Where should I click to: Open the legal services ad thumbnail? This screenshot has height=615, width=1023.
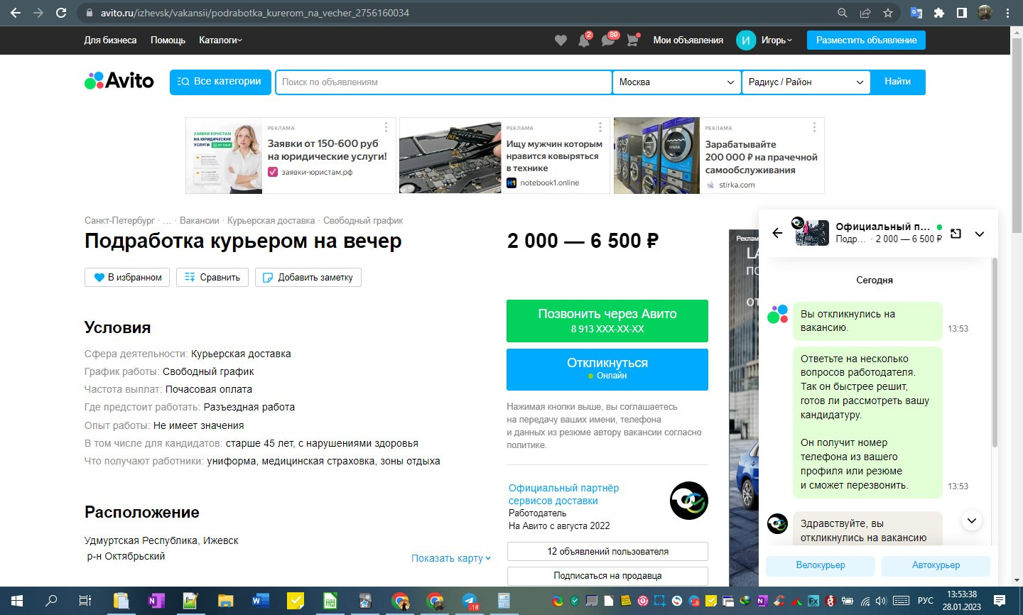[224, 156]
